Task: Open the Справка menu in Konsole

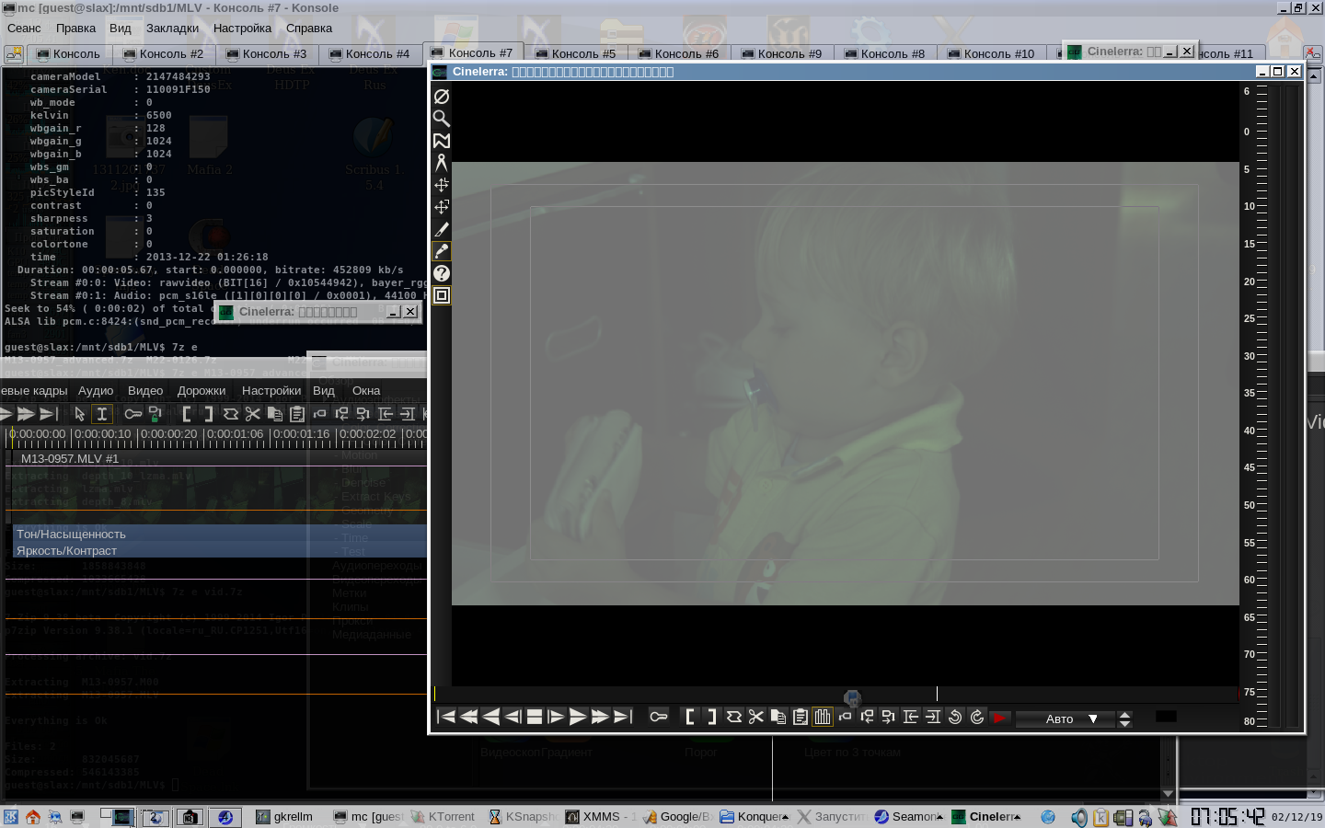Action: pos(309,28)
